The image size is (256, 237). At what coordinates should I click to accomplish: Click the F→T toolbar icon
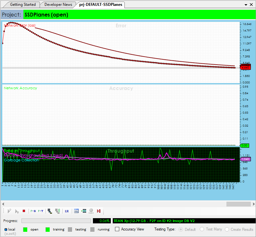(41, 211)
